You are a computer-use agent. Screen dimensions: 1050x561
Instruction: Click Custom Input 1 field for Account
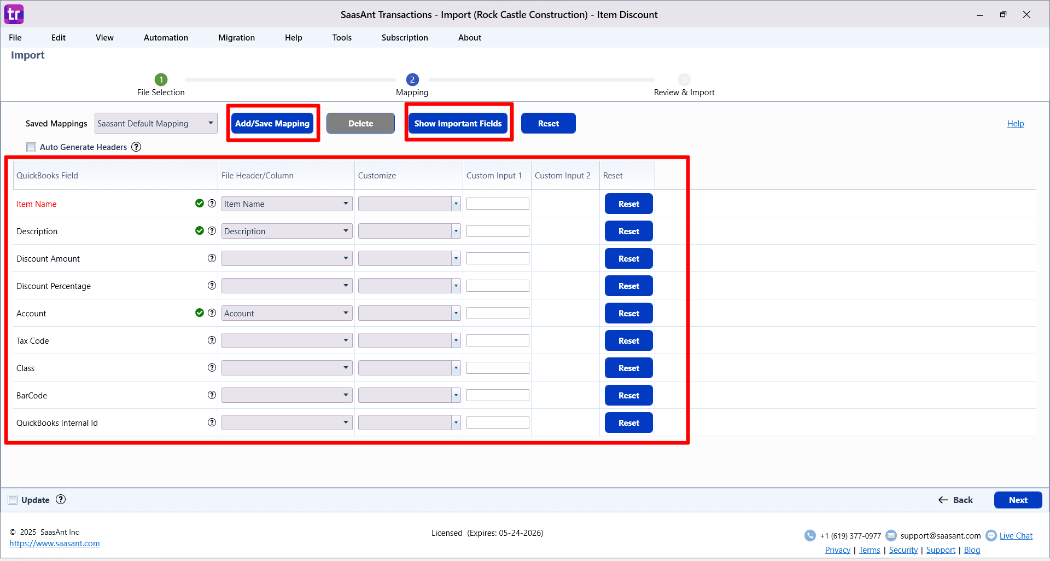click(498, 313)
